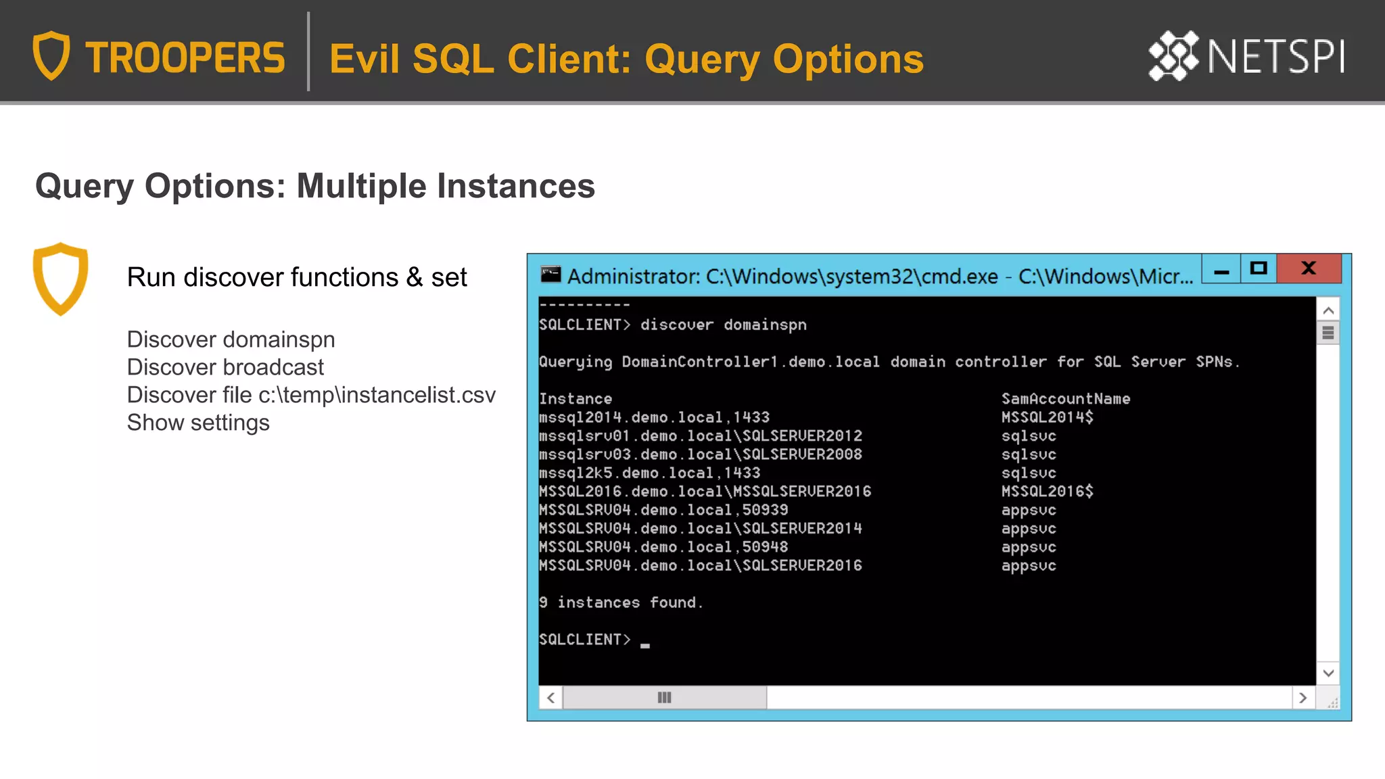This screenshot has width=1385, height=779.
Task: Maximize the Administrator cmd.exe window
Action: [x=1259, y=268]
